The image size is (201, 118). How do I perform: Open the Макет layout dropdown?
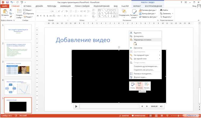[28, 10]
